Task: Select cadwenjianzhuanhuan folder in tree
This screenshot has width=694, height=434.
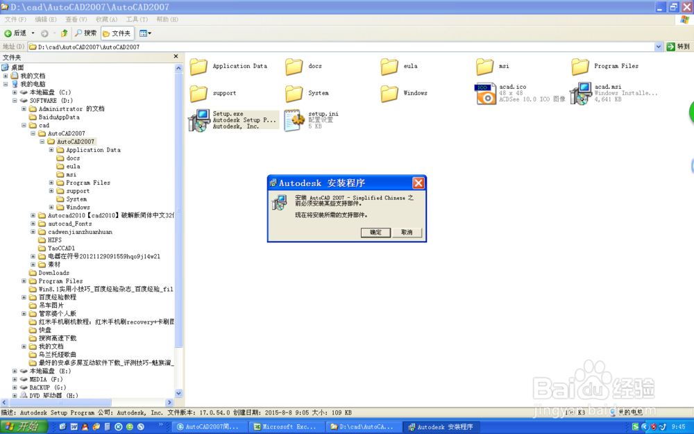Action: coord(80,232)
